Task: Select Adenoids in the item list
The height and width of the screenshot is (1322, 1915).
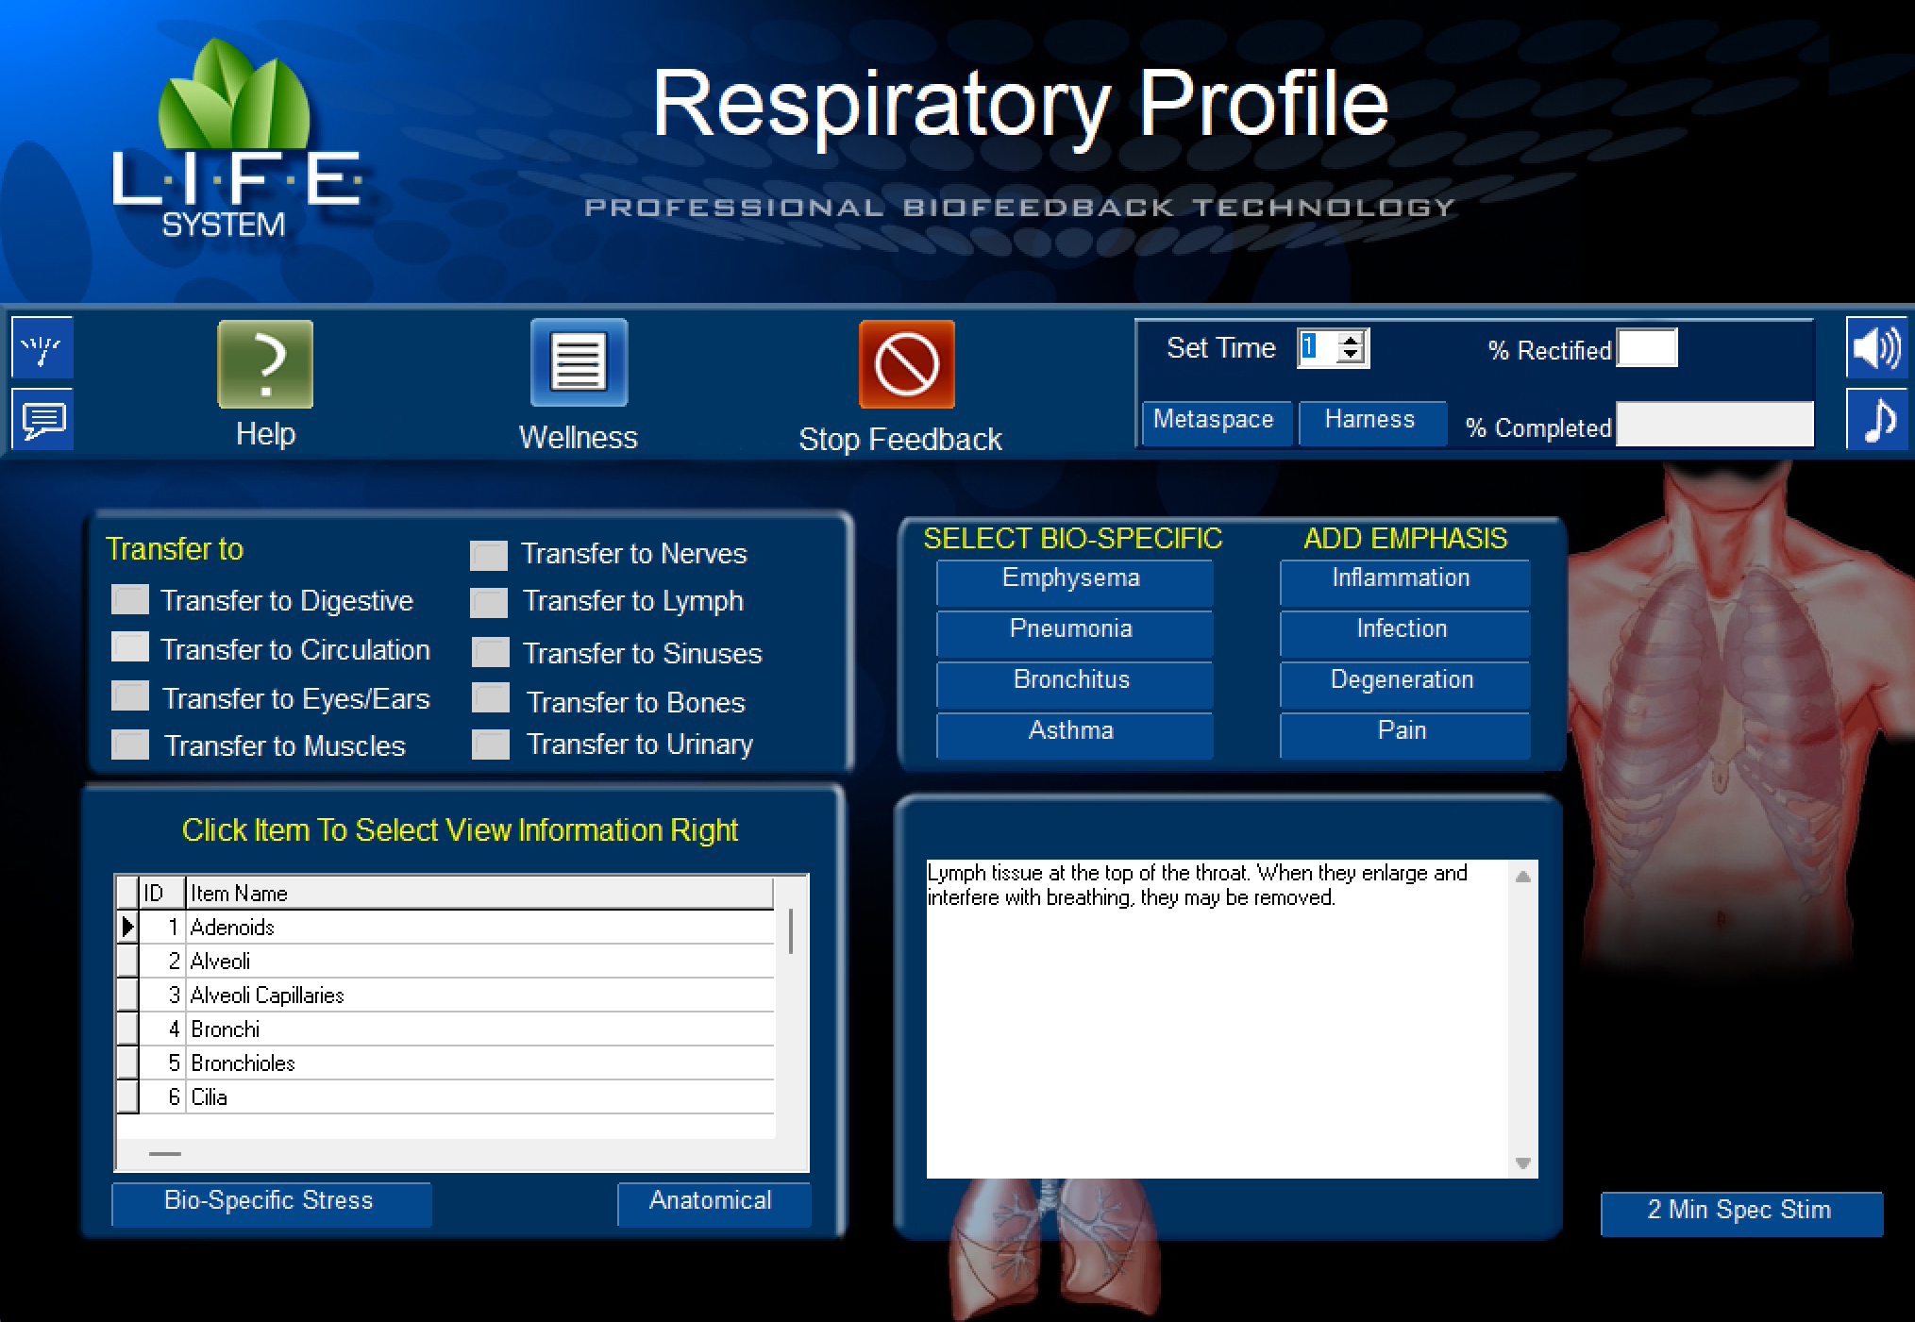Action: pyautogui.click(x=232, y=927)
